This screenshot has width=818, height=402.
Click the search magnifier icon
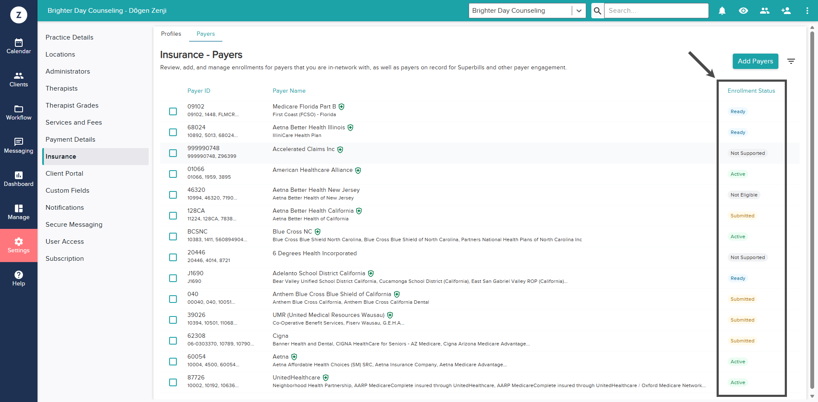tap(598, 11)
